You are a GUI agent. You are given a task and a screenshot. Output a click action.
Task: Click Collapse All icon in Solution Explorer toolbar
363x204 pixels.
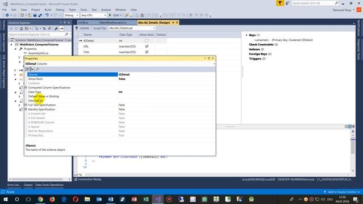49,28
